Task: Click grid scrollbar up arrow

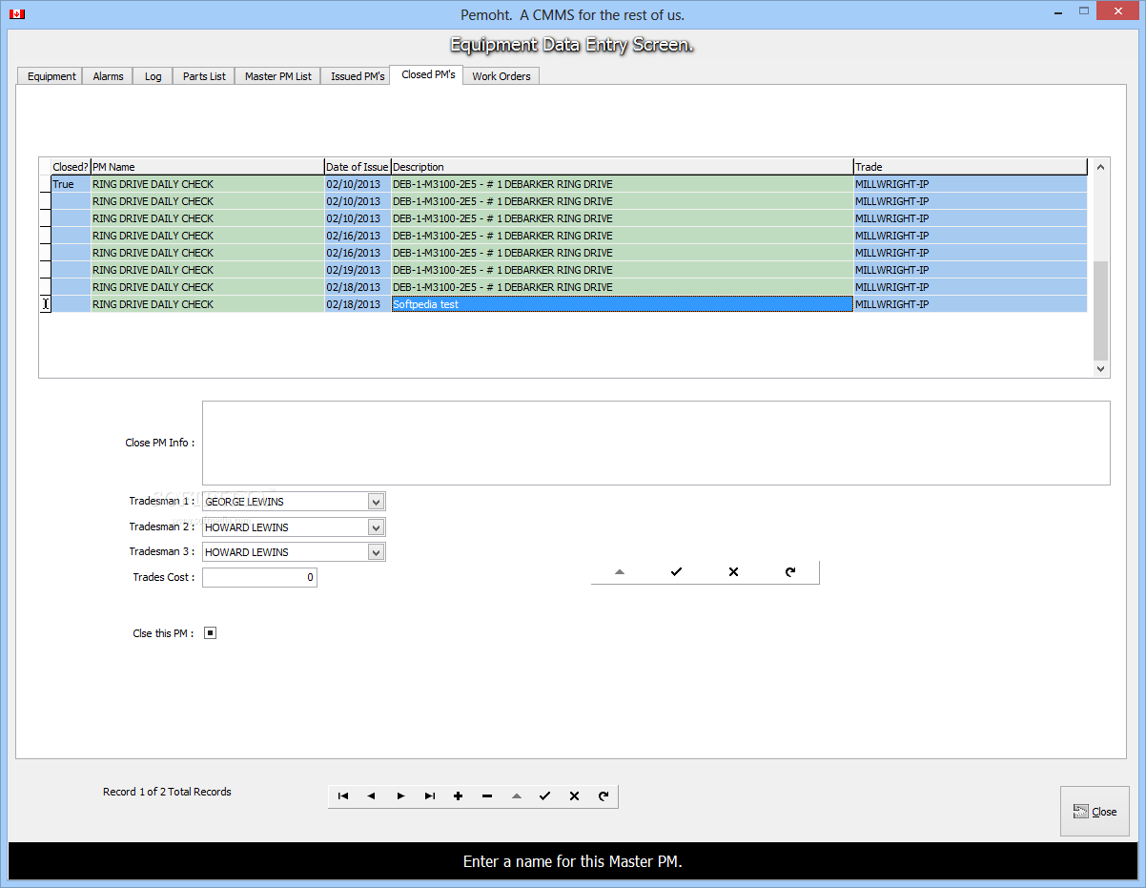Action: 1101,167
